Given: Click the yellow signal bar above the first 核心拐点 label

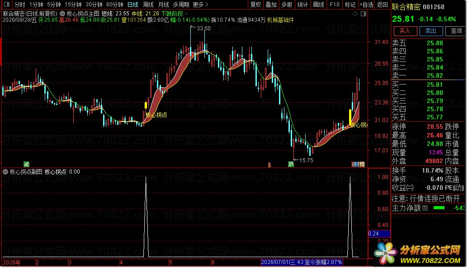Looking at the screenshot, I should 146,105.
